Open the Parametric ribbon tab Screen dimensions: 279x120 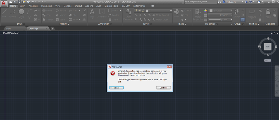click(46, 6)
